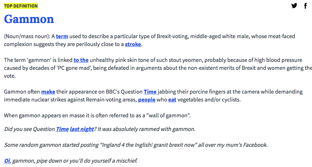Click the 'eat' link
This screenshot has width=312, height=167.
(172, 100)
